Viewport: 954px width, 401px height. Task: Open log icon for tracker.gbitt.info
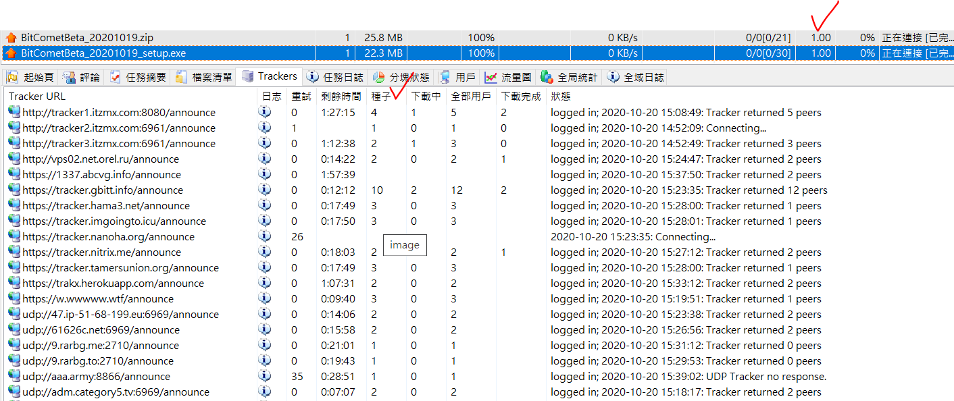pyautogui.click(x=265, y=190)
